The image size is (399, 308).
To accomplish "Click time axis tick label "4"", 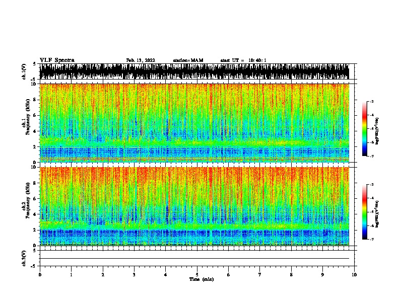I will (166, 275).
